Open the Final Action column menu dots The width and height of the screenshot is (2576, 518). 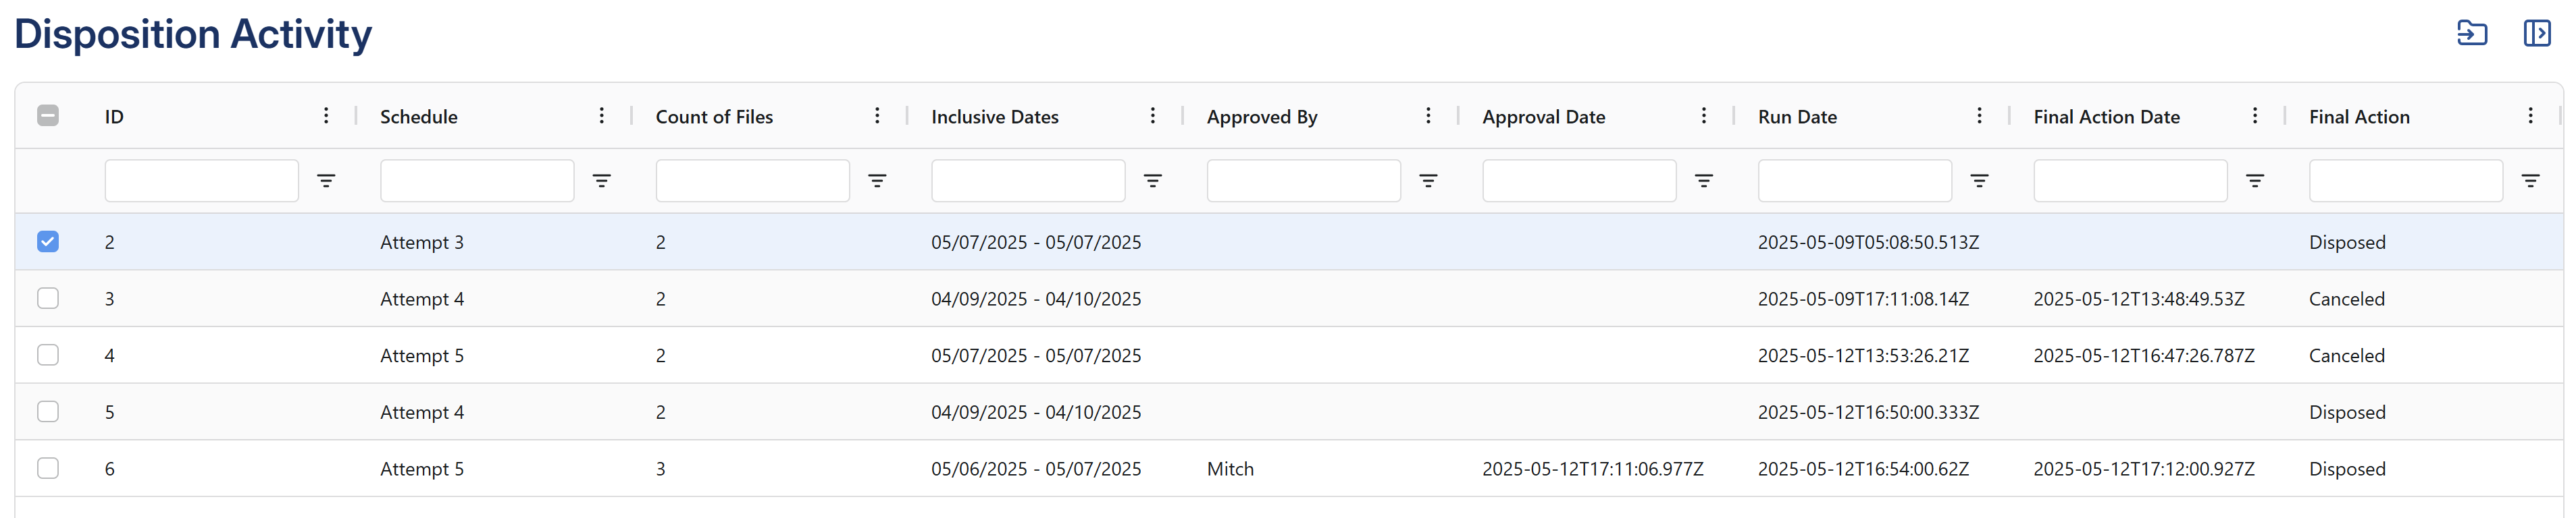pos(2530,116)
